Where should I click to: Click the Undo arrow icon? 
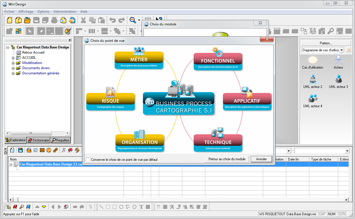[x=113, y=20]
